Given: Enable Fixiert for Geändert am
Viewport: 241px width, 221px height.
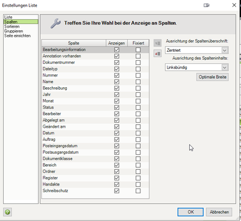Looking at the screenshot, I should [138, 127].
